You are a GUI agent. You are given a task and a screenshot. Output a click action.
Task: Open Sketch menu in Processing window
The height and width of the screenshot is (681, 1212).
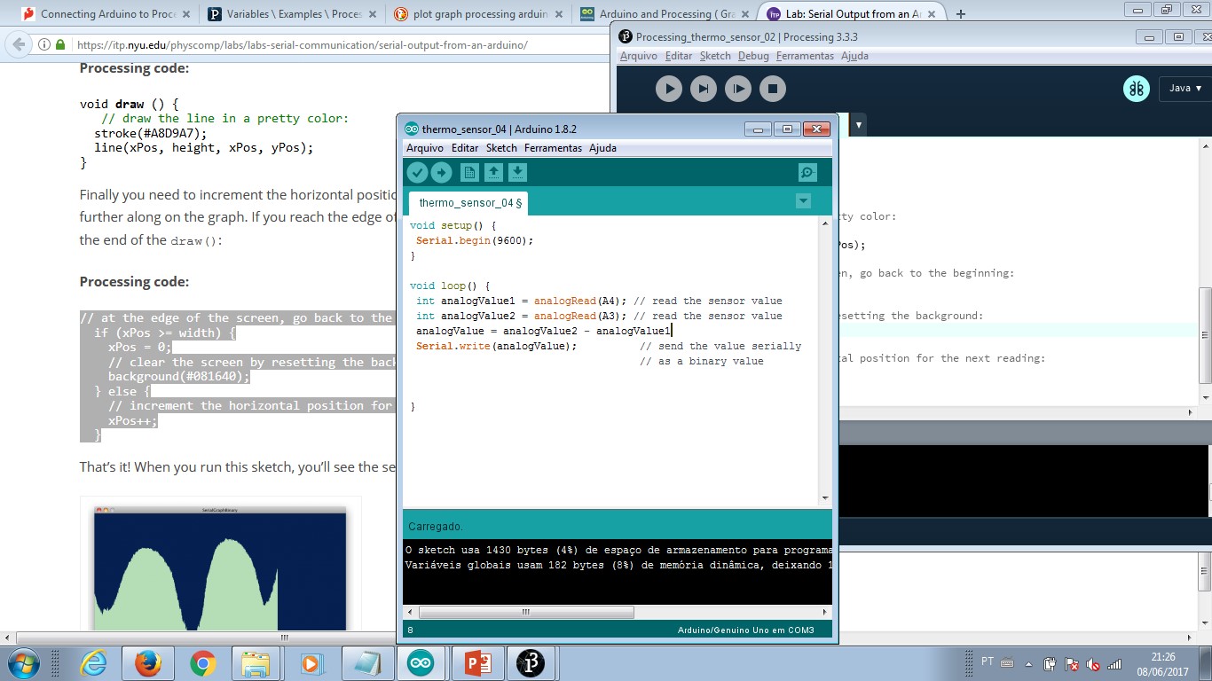tap(715, 56)
